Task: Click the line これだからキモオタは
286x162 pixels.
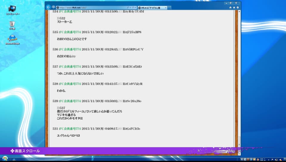Action: pos(70,118)
